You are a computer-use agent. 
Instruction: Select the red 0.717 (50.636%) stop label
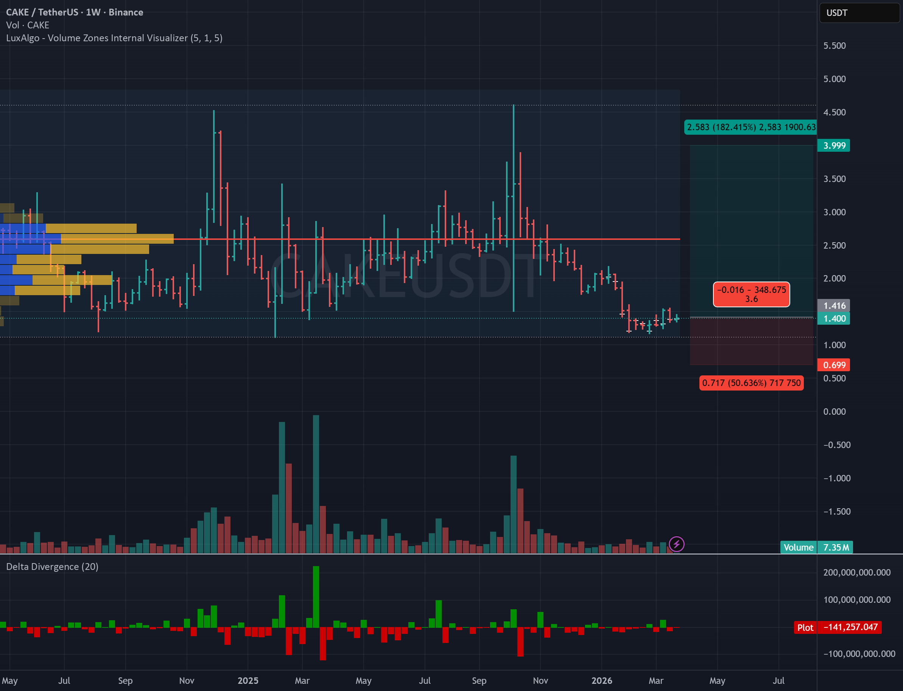tap(751, 383)
